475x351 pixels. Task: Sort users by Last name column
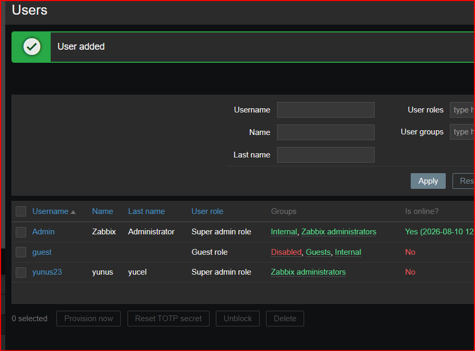[x=146, y=211]
